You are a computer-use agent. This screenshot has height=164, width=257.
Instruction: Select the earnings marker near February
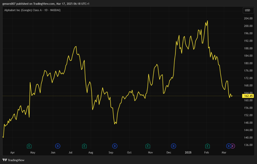208,146
